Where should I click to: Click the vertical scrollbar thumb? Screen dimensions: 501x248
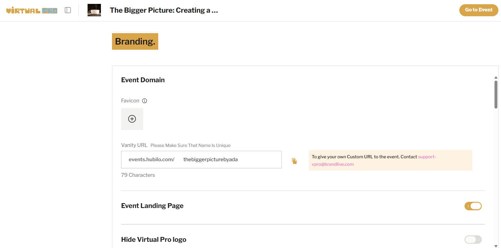click(x=496, y=95)
